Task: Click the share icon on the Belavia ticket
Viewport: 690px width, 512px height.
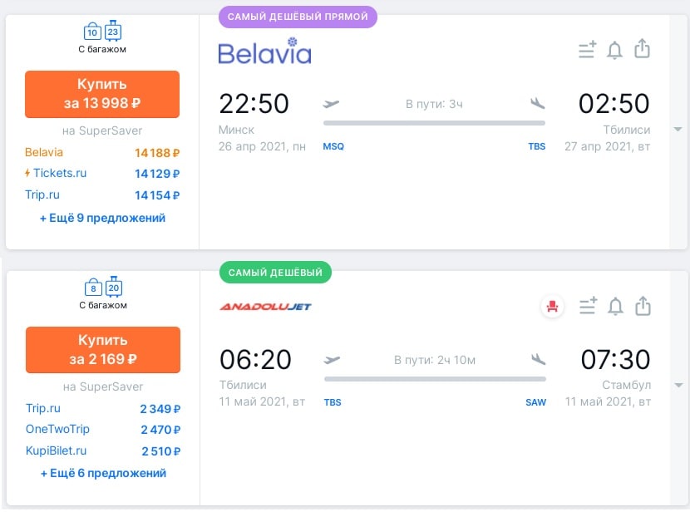Action: 642,49
